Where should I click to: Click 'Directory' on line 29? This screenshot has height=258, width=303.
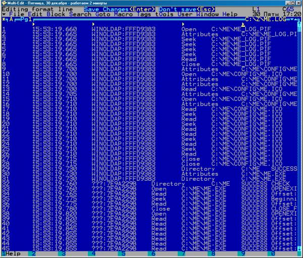[x=198, y=169]
